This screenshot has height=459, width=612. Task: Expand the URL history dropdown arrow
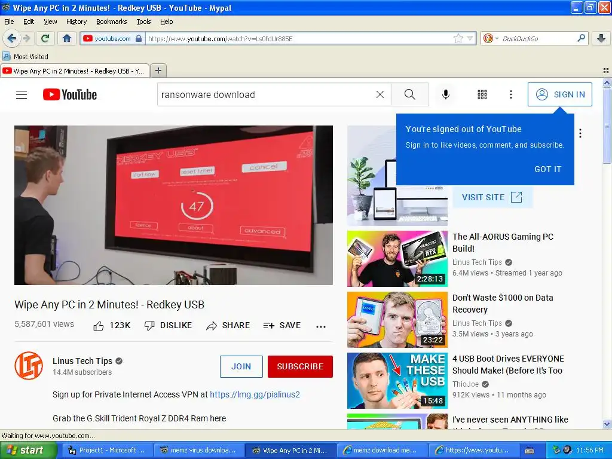pos(470,38)
